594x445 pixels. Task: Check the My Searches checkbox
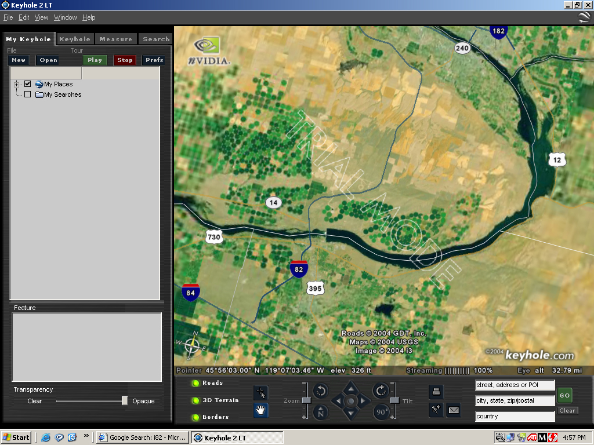pos(28,94)
